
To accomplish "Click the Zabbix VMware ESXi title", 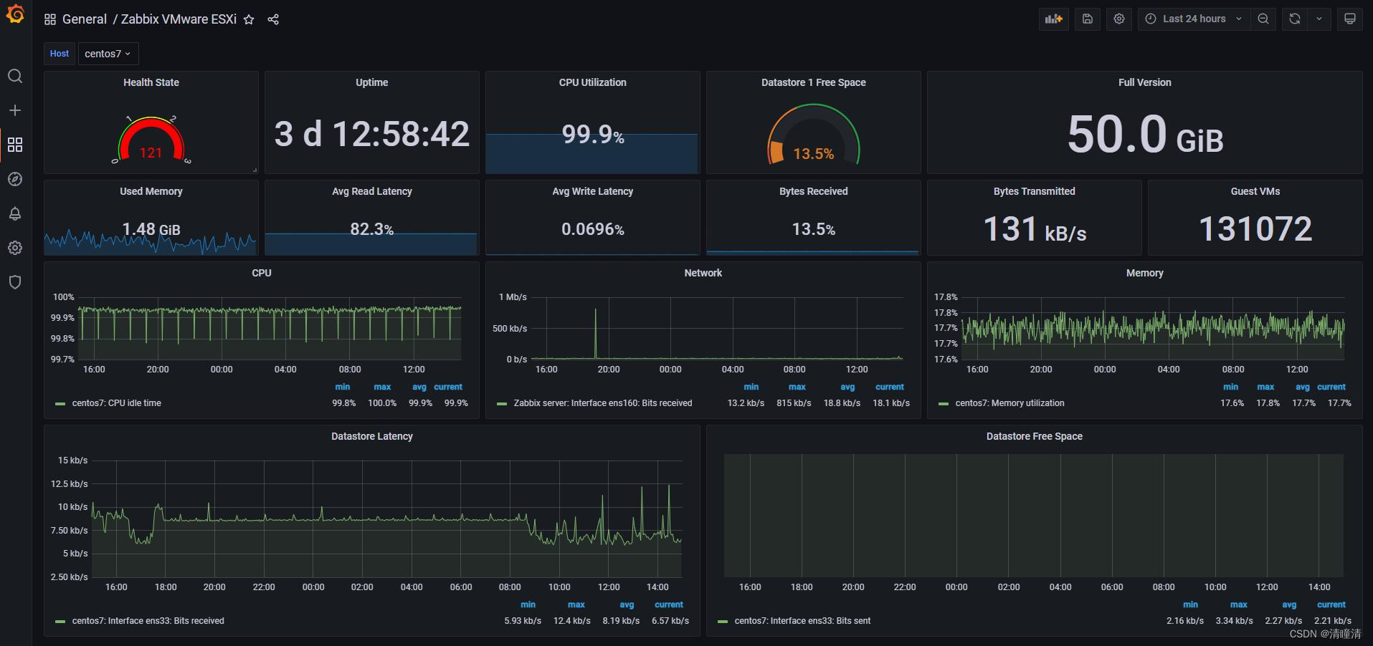I will click(x=179, y=19).
